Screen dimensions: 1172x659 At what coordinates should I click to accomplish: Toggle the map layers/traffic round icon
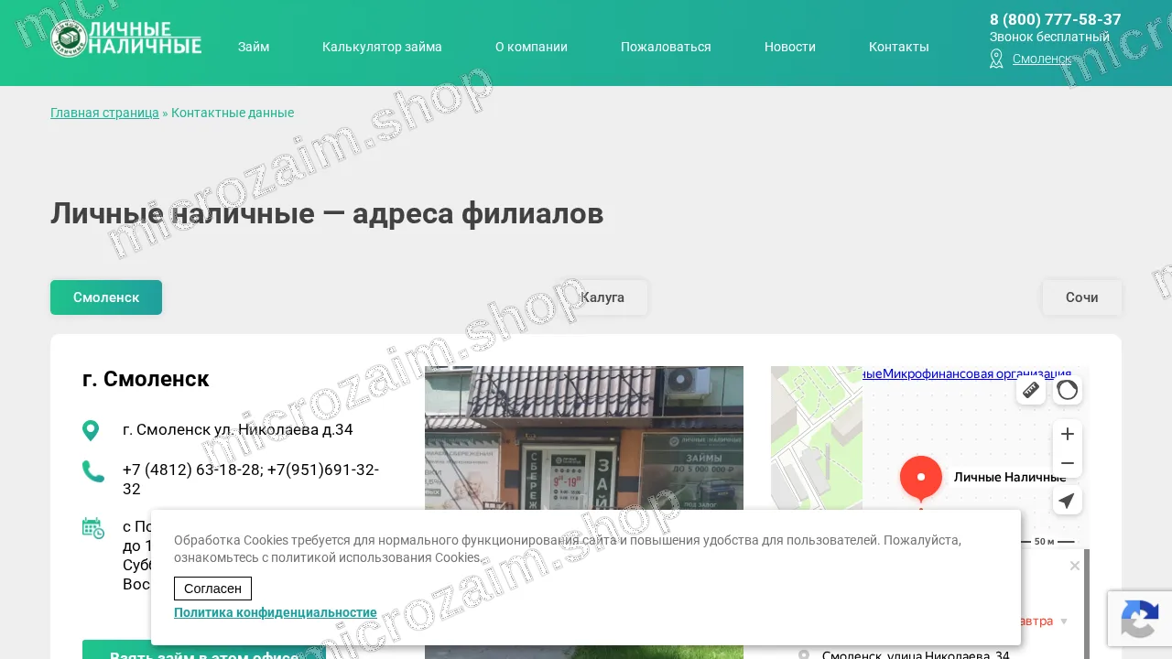pos(1068,390)
